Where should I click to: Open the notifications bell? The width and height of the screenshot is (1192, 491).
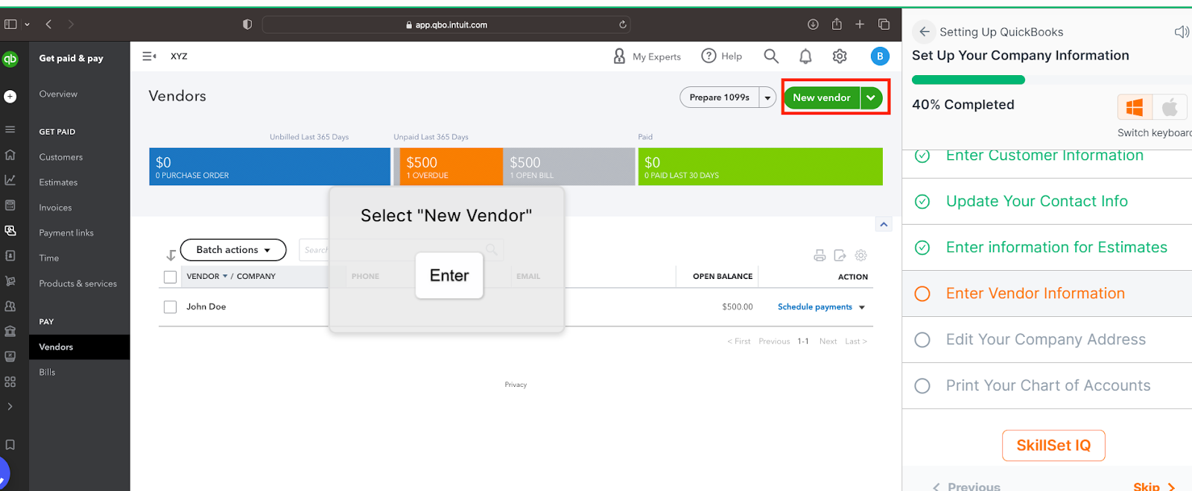coord(805,56)
